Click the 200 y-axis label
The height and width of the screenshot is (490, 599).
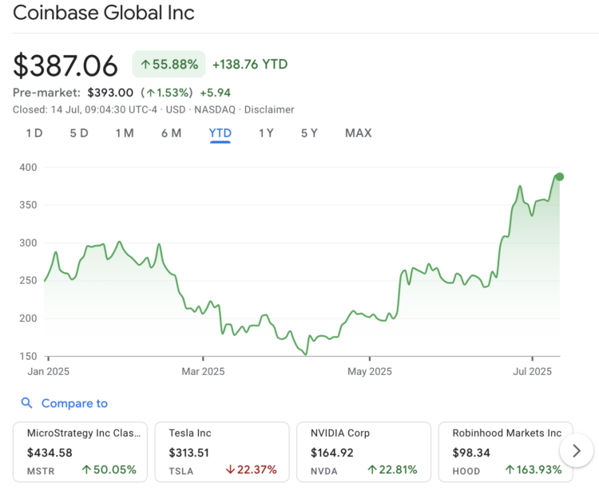pyautogui.click(x=28, y=318)
